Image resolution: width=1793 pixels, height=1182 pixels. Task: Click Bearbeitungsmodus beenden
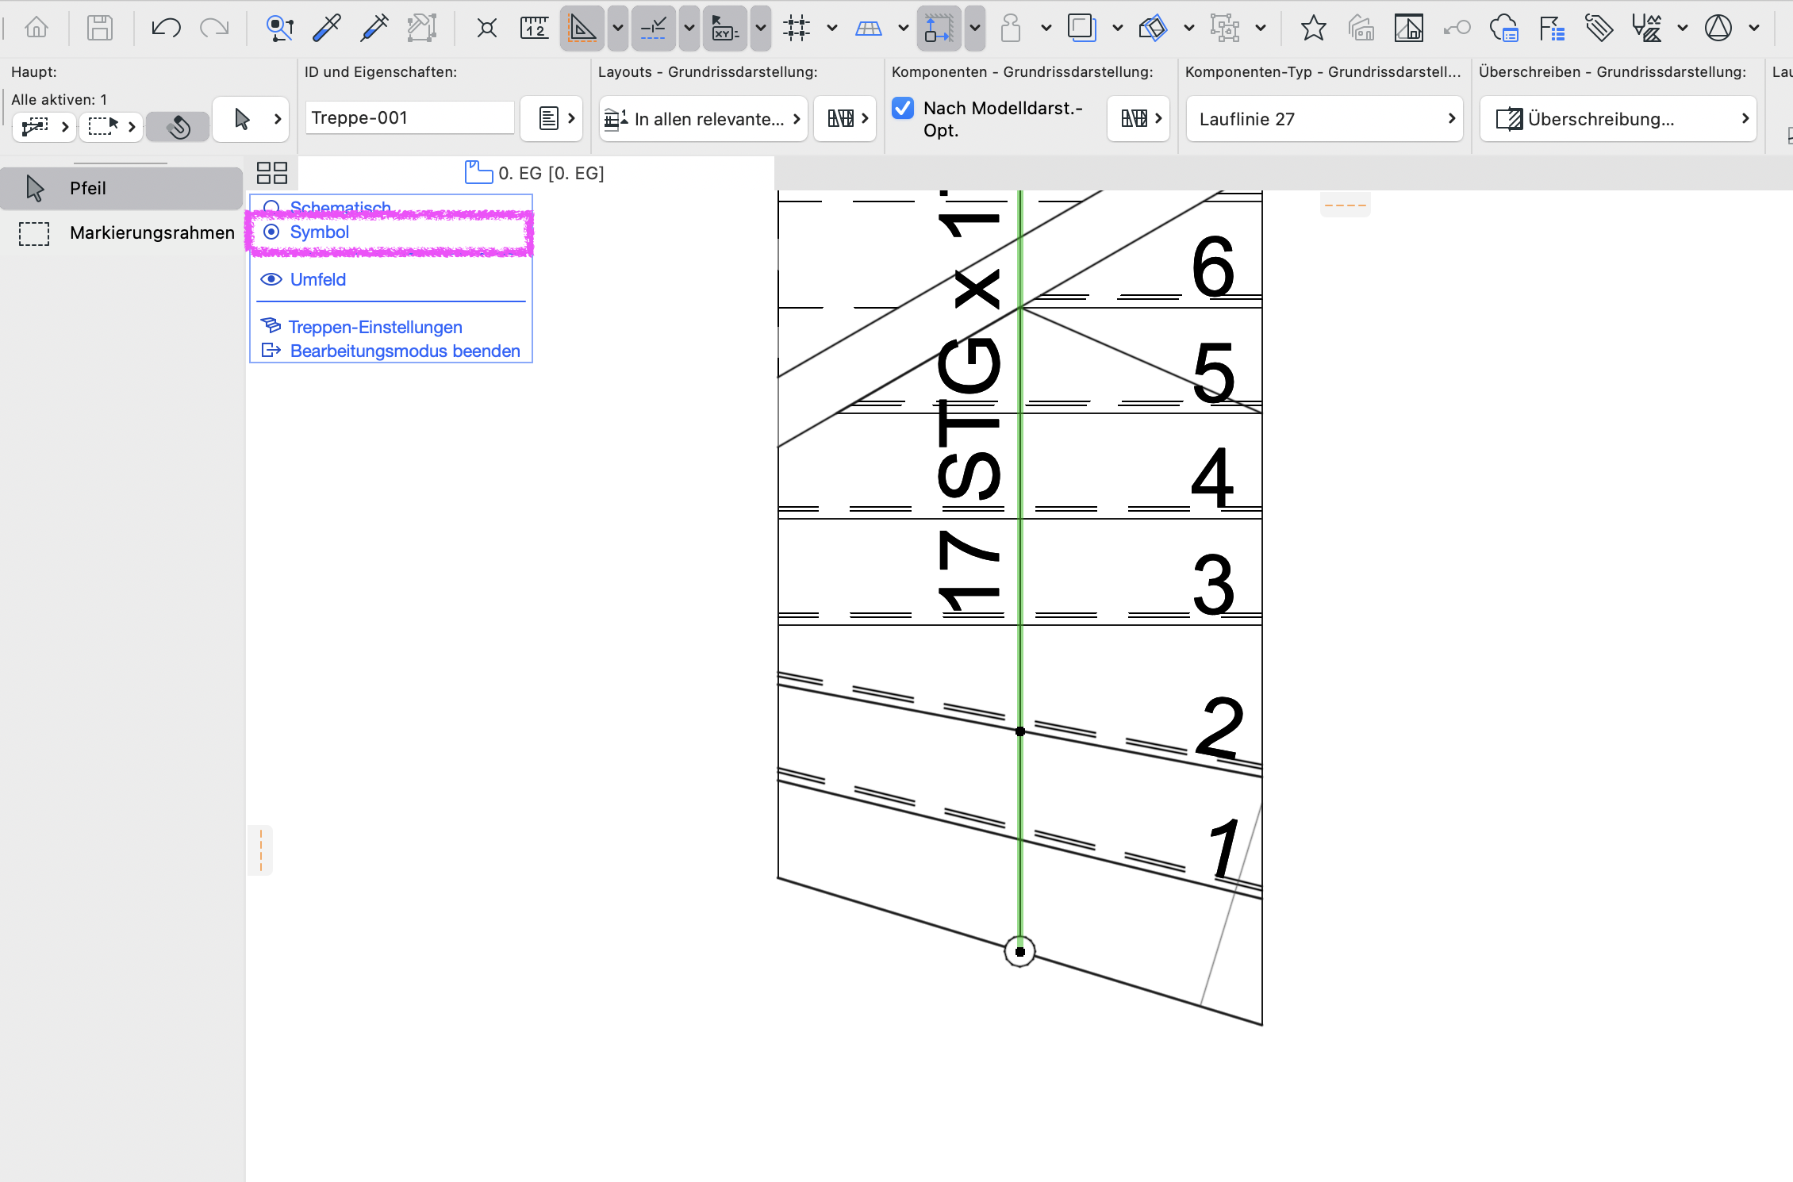[x=405, y=351]
